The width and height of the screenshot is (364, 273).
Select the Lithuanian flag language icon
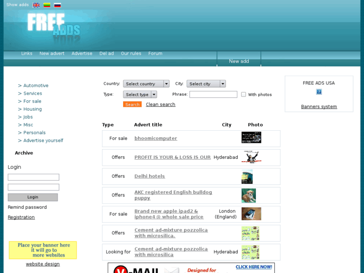tap(47, 5)
